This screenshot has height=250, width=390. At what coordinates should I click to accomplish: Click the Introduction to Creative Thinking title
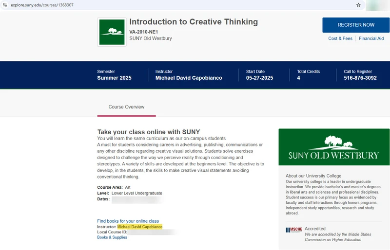point(194,22)
